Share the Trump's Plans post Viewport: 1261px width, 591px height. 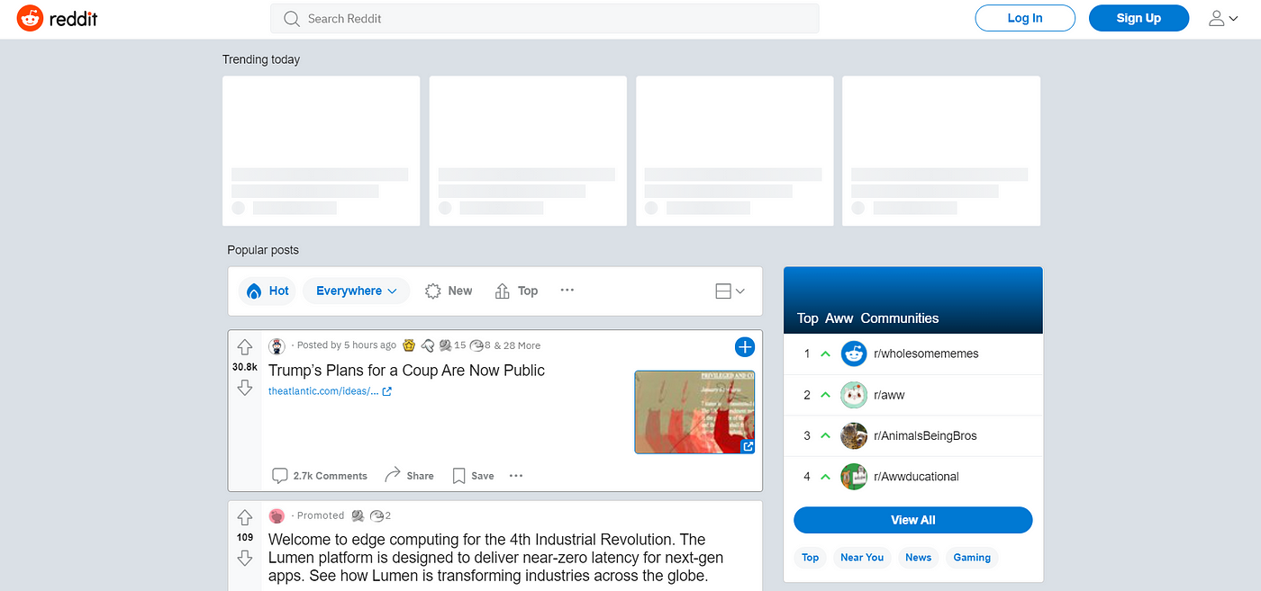tap(409, 476)
